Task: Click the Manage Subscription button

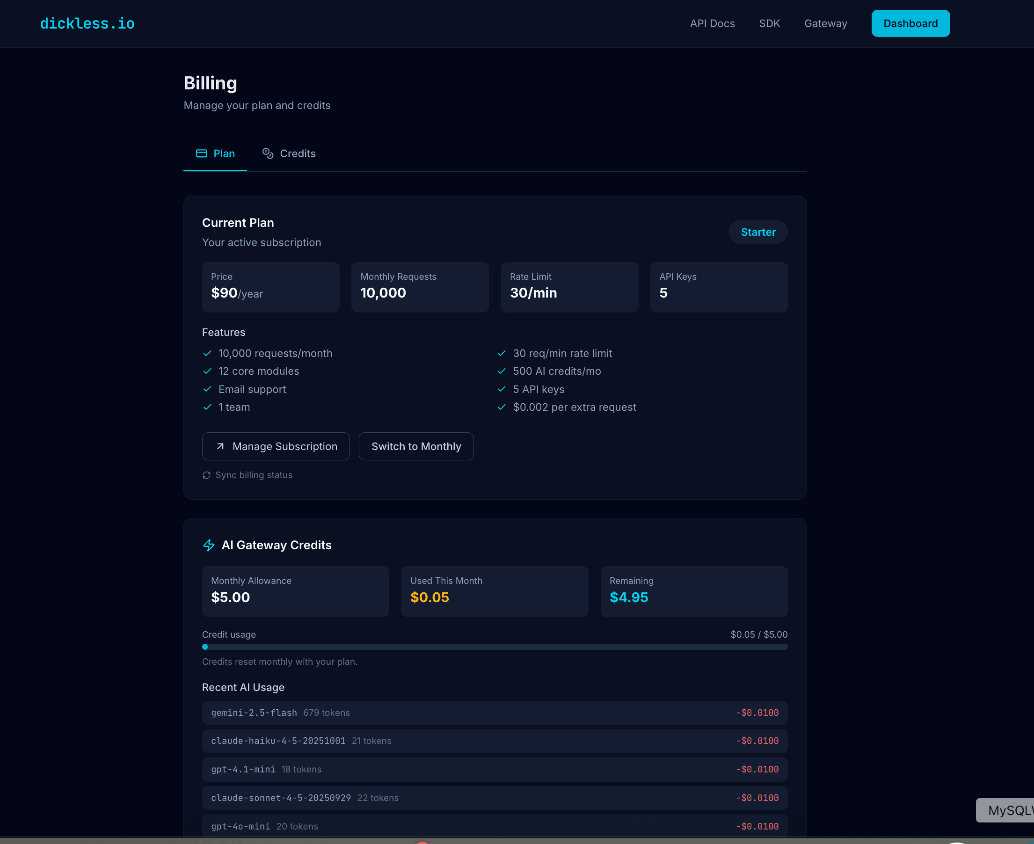Action: [x=276, y=446]
